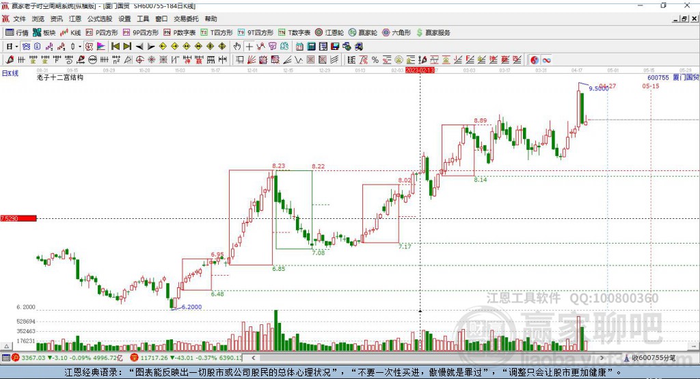
Task: Open the 资讯 menu
Action: [x=56, y=18]
